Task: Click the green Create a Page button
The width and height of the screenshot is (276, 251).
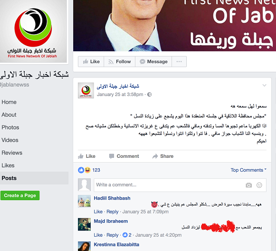Action: [20, 195]
